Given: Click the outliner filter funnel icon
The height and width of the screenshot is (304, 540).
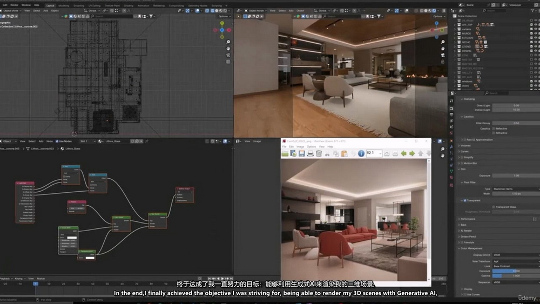Looking at the screenshot, I should coord(534,11).
